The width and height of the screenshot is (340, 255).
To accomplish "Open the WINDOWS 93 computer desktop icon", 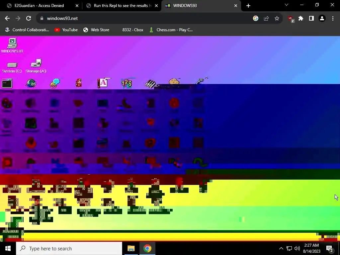I will (x=12, y=45).
